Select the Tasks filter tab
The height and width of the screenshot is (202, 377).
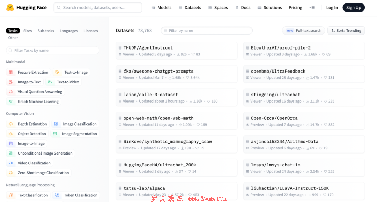coord(13,31)
